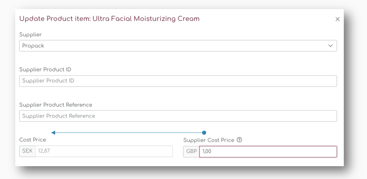
Task: Click the Supplier Cost Price label text
Action: tap(209, 140)
